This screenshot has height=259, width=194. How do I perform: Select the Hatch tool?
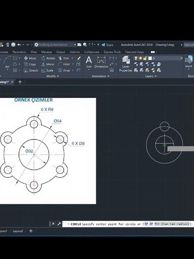[x=15, y=70]
